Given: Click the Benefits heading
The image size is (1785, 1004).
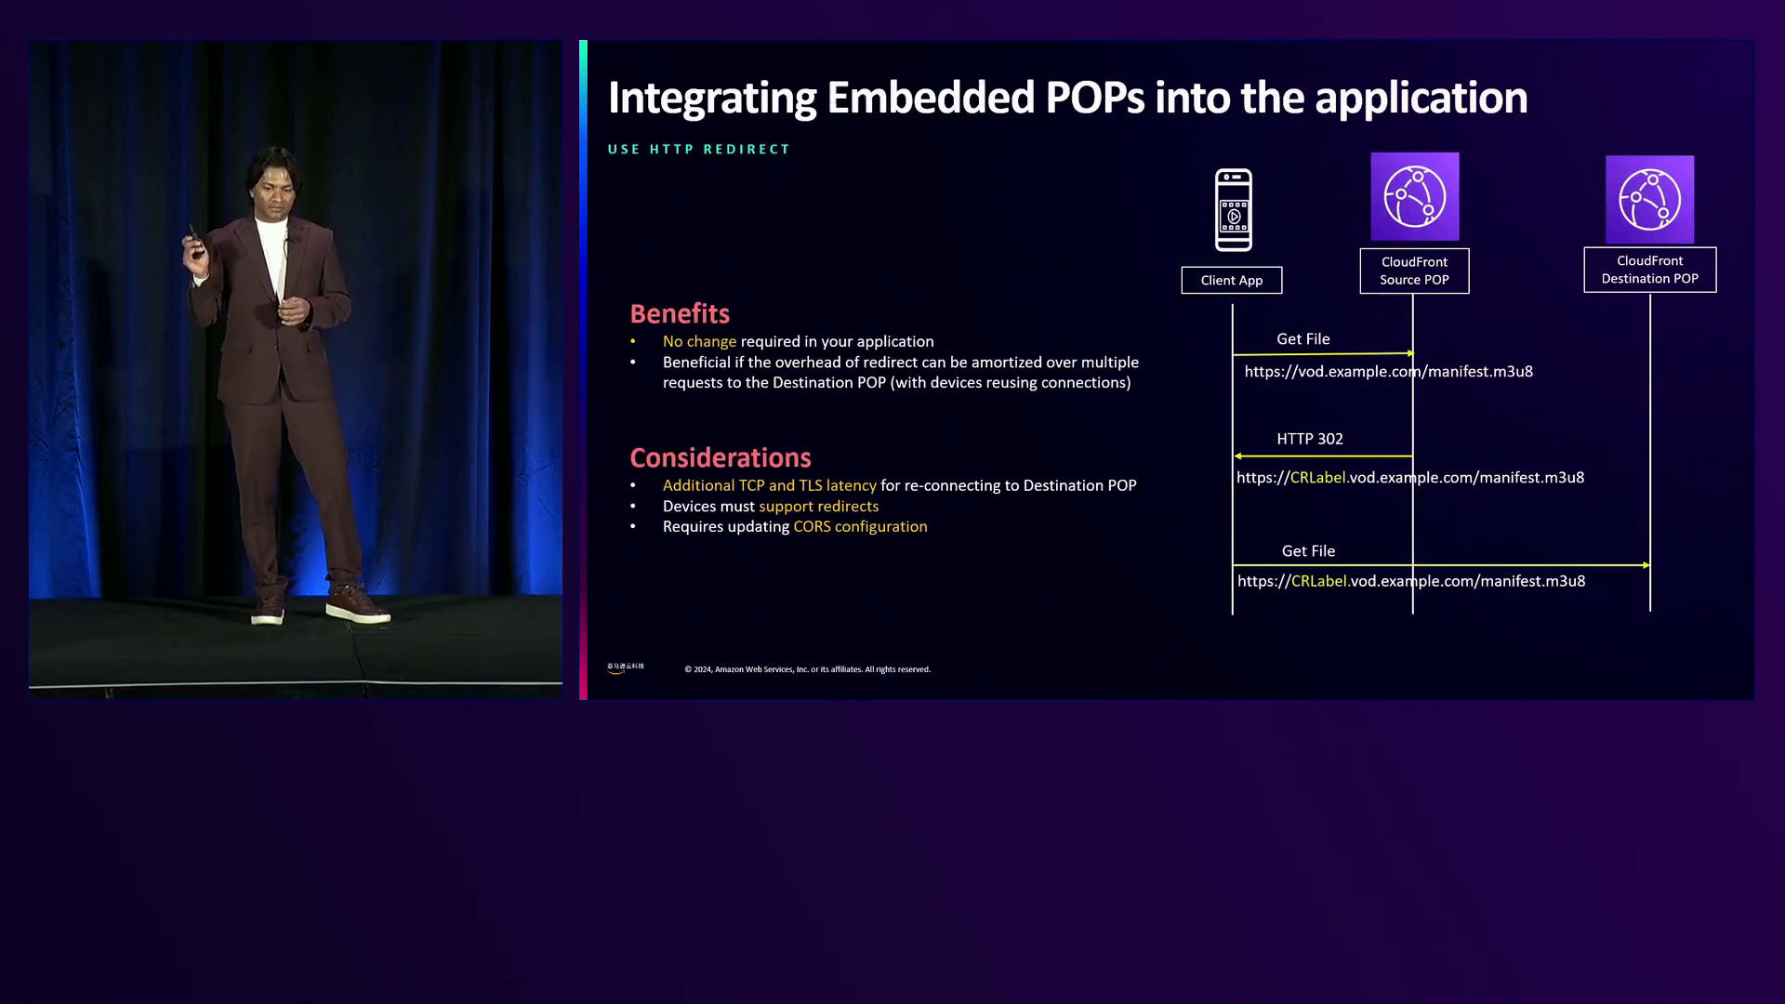Looking at the screenshot, I should tap(680, 313).
